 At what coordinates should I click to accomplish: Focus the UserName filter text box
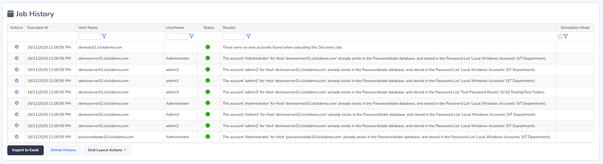pyautogui.click(x=177, y=36)
